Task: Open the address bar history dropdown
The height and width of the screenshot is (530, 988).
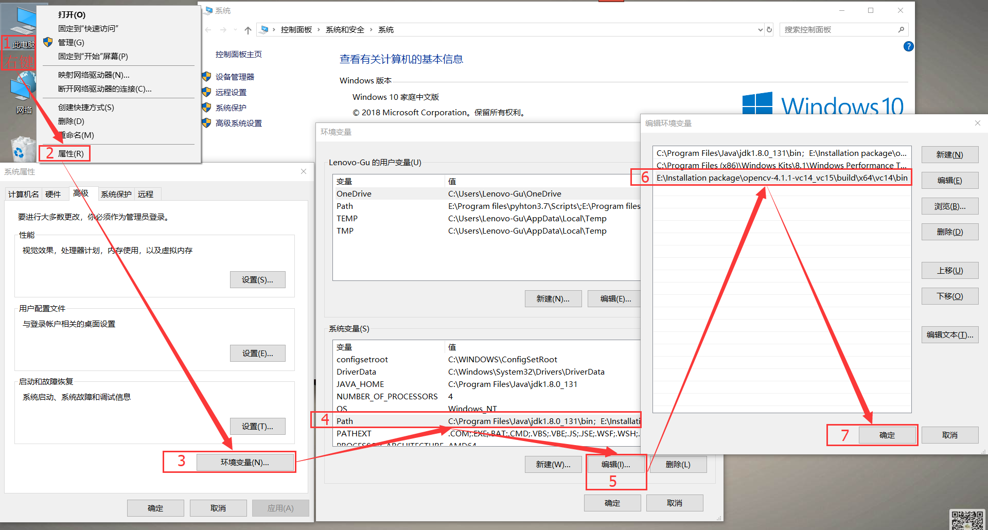Action: click(760, 29)
